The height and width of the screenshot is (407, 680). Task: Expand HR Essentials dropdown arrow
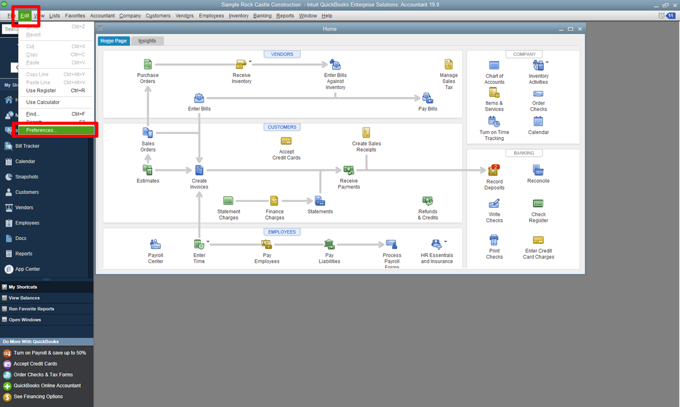pos(445,242)
